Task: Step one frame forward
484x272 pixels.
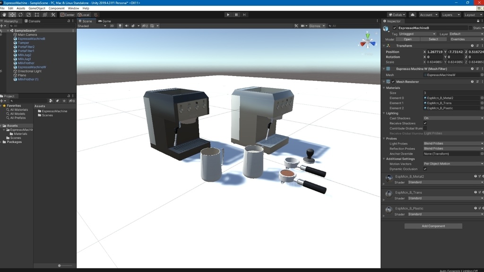Action: click(244, 15)
